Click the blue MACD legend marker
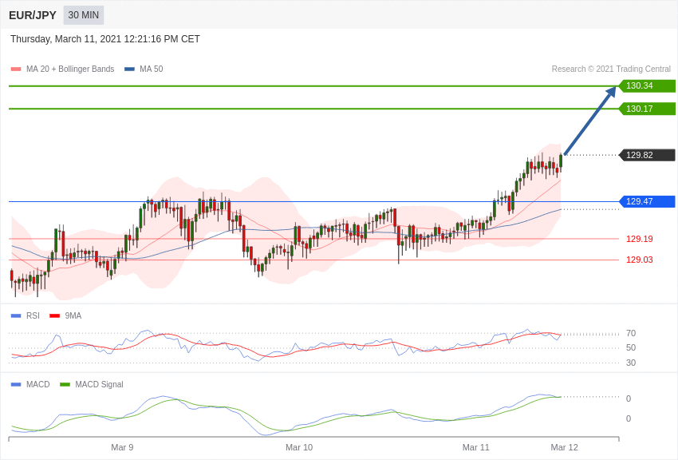This screenshot has width=678, height=460. [x=16, y=384]
